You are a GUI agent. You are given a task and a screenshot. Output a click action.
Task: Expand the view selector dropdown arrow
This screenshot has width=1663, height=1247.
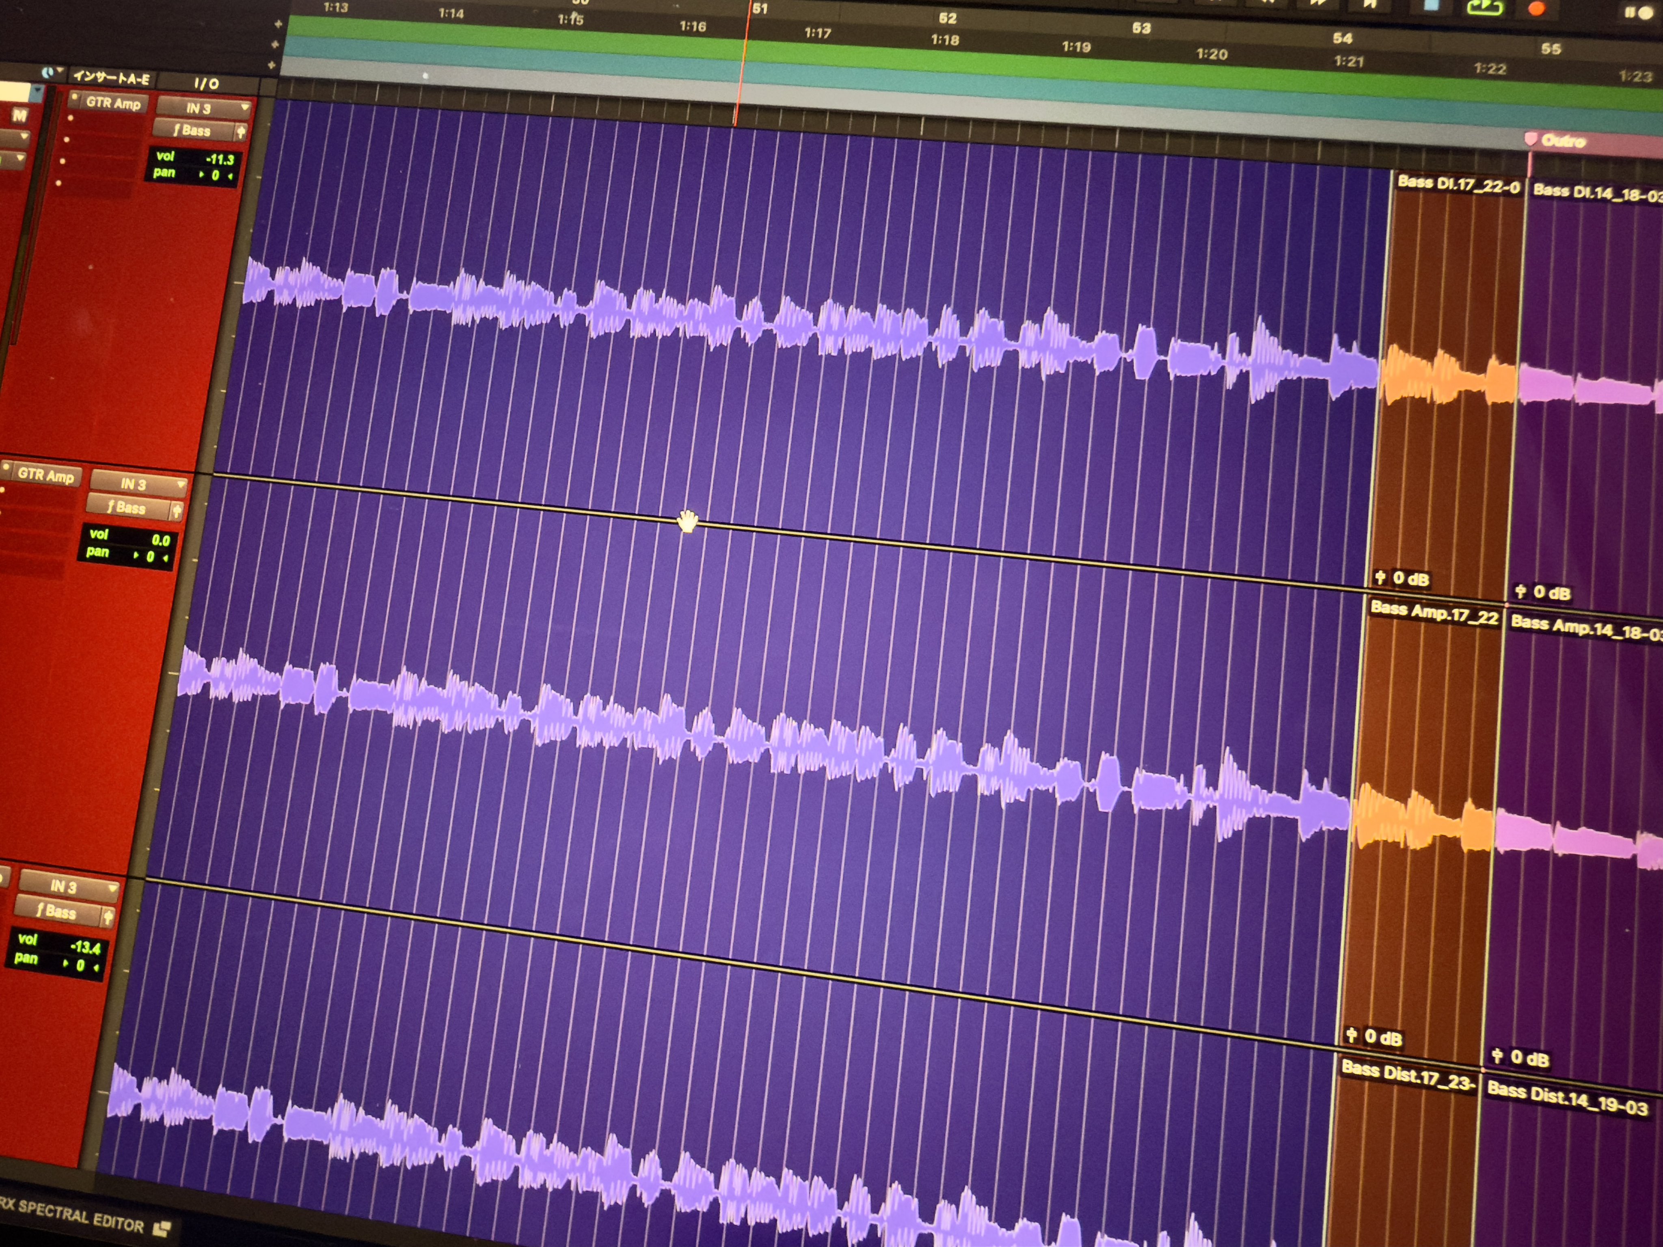coord(59,70)
